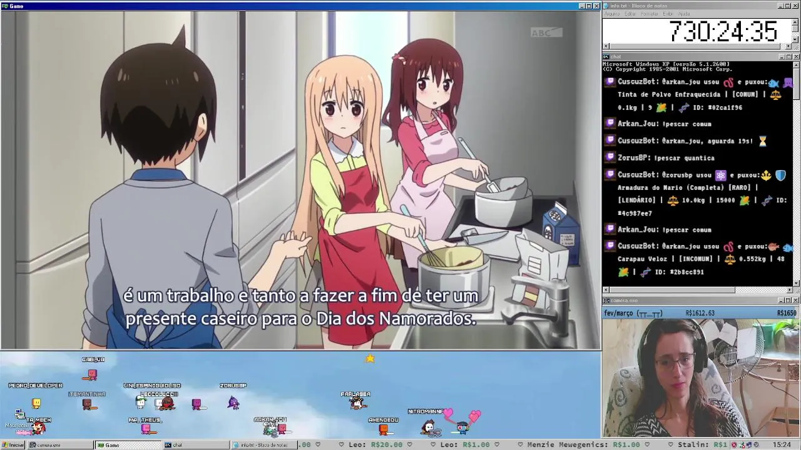Click the R$1612.63 amount above webcam
This screenshot has height=450, width=801.
(x=700, y=313)
